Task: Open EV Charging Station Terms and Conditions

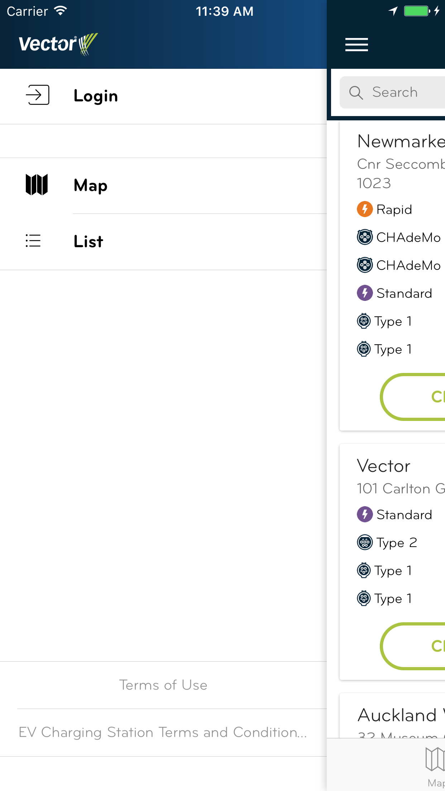Action: point(163,732)
